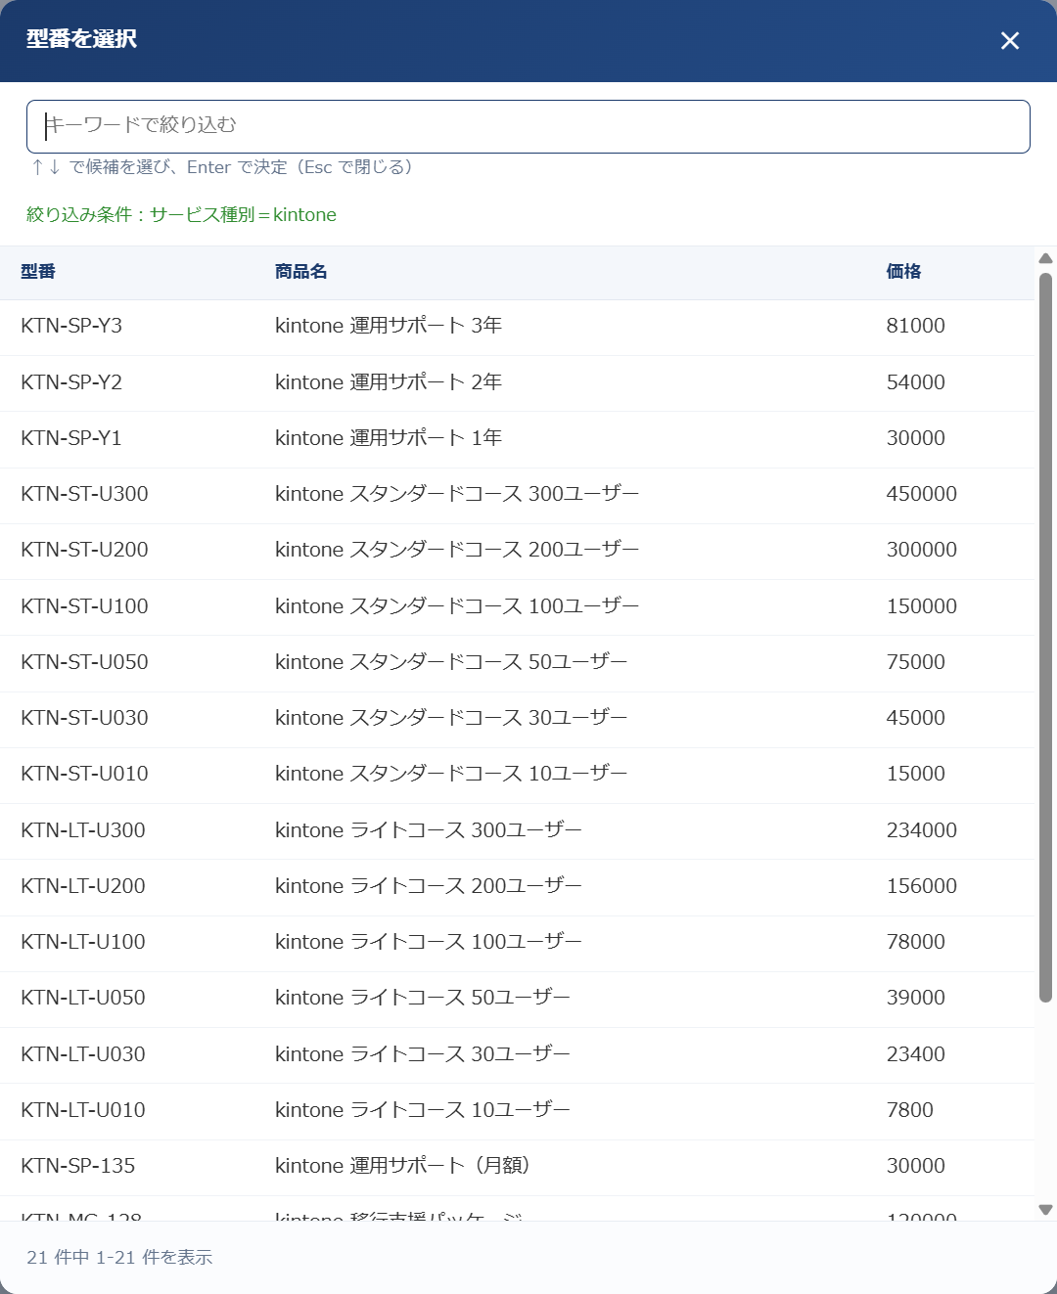
Task: Click the vertical scrollbar thumb
Action: (1045, 638)
